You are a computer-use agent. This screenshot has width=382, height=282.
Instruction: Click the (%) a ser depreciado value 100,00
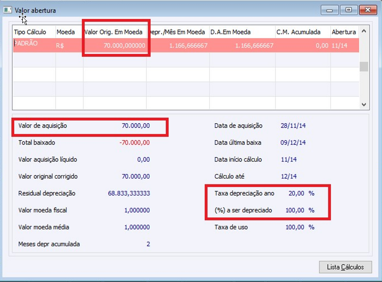(295, 210)
